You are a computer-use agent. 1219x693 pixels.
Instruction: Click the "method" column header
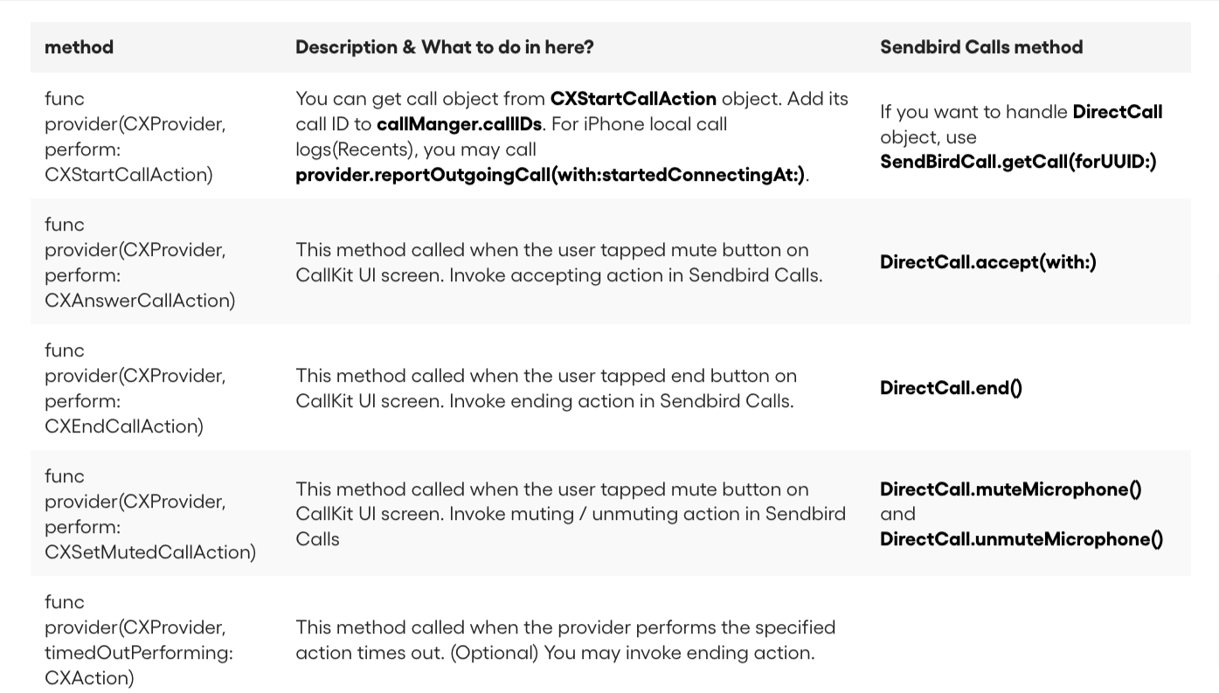pyautogui.click(x=79, y=47)
